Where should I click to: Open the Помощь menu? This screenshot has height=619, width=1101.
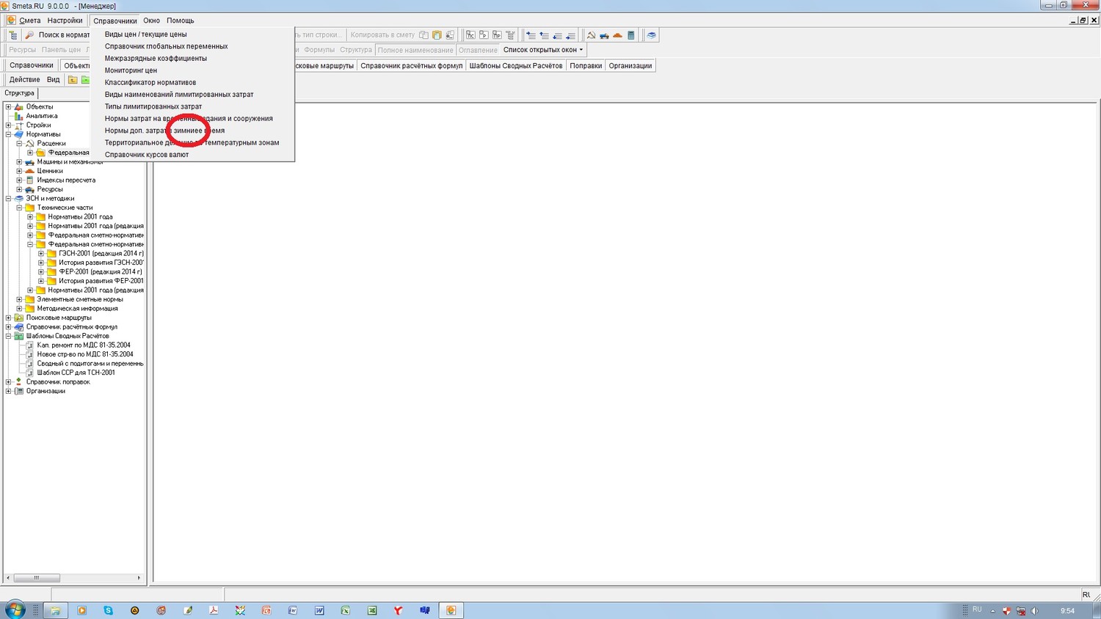[180, 21]
